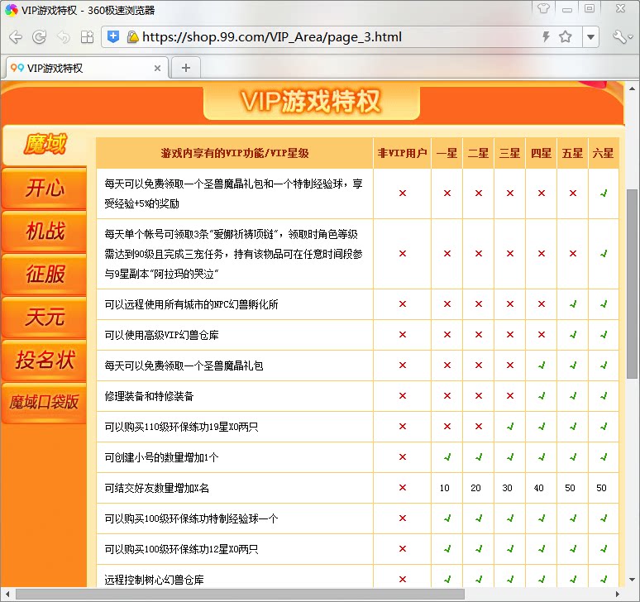Click the VIP游戏特权 page banner title
The image size is (640, 602).
312,102
